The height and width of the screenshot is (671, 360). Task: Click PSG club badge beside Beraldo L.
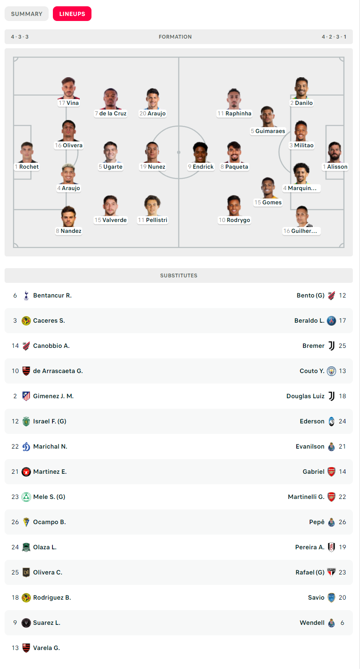click(331, 321)
